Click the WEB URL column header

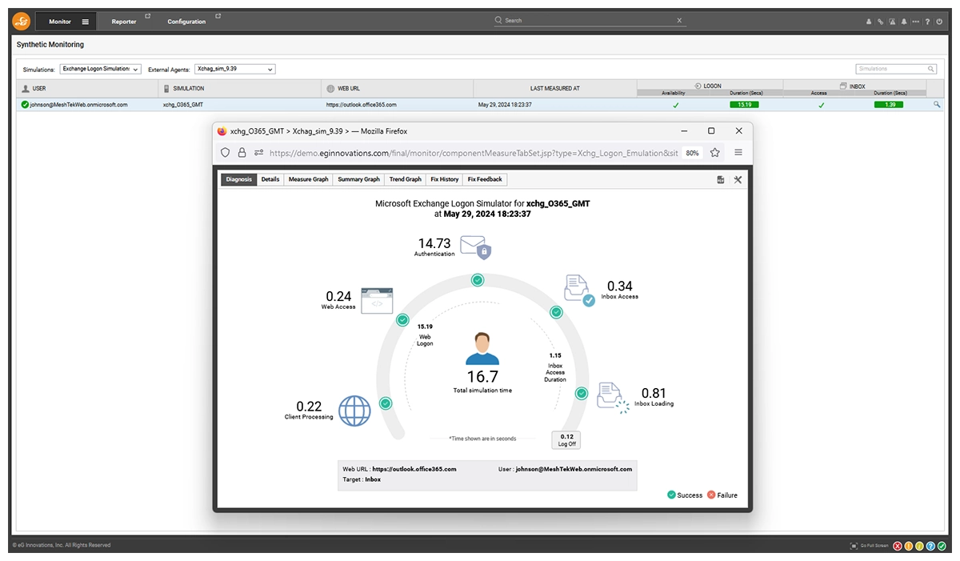398,88
